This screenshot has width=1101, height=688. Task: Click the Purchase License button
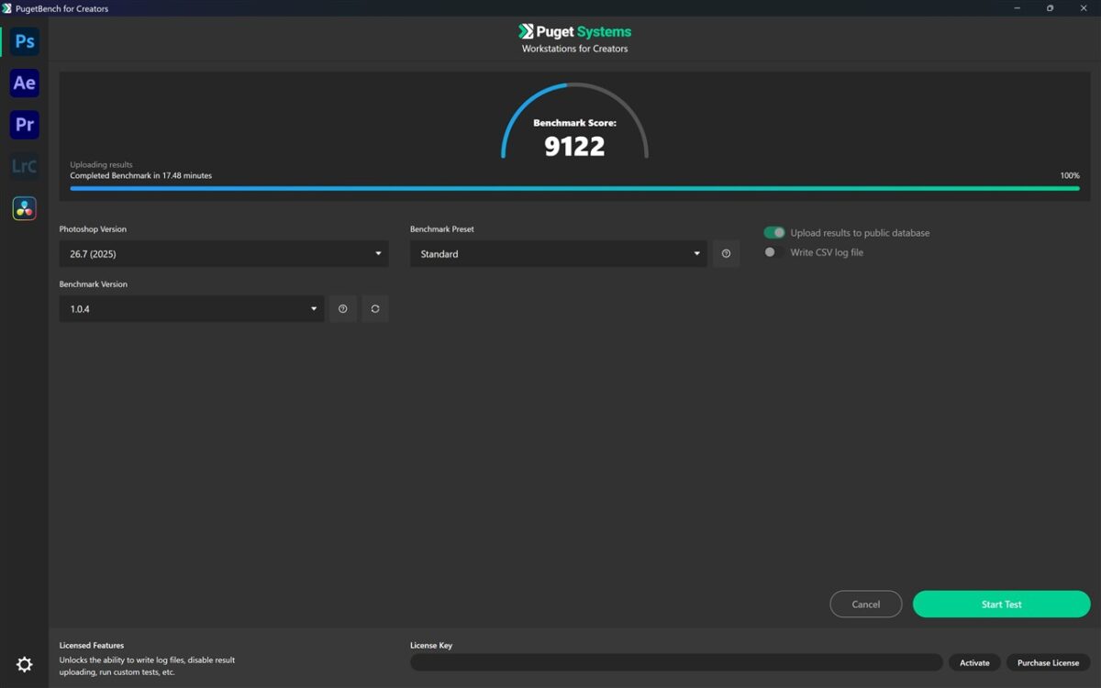1048,662
